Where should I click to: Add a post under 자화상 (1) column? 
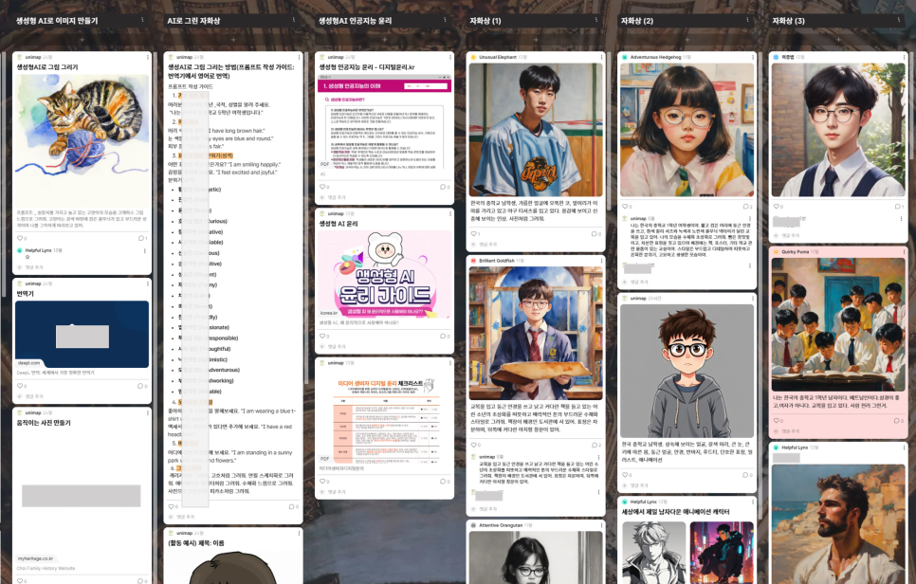[536, 40]
